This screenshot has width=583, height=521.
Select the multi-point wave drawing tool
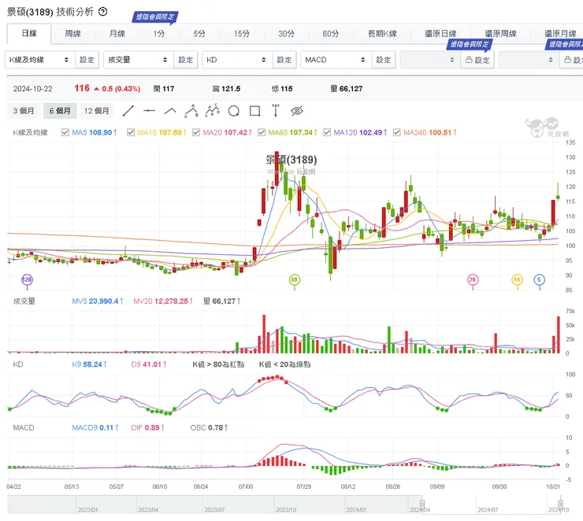pos(213,111)
